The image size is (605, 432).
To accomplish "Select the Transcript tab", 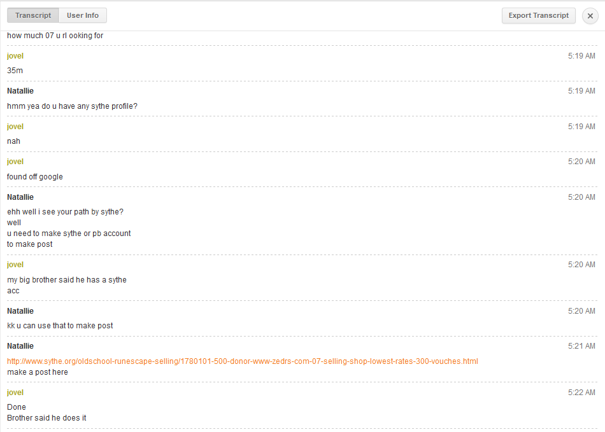I will 33,16.
